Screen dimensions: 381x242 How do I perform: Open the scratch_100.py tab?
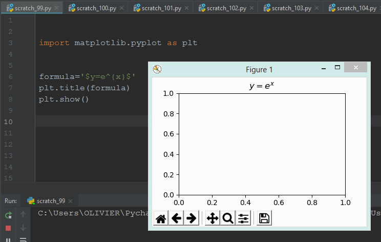click(96, 8)
